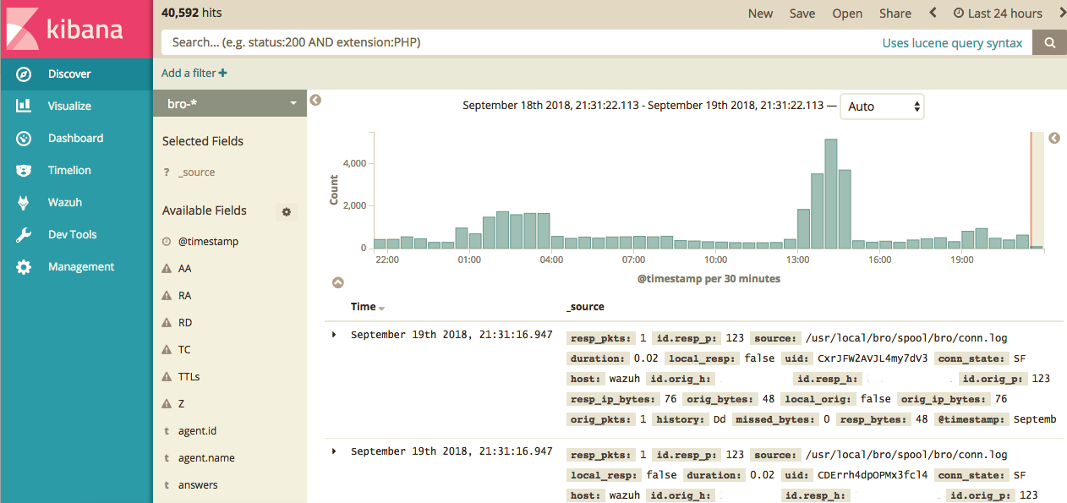Open the bro-* index pattern dropdown
The image size is (1067, 503).
click(230, 104)
